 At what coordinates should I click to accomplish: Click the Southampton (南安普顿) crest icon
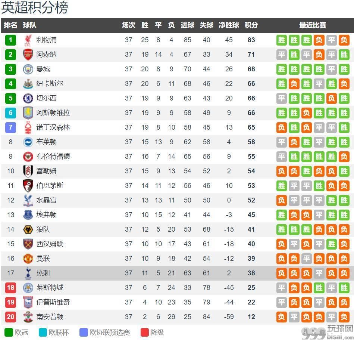(x=28, y=317)
